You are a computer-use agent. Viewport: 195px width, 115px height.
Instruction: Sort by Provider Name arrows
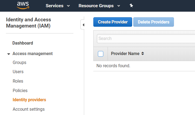point(143,54)
